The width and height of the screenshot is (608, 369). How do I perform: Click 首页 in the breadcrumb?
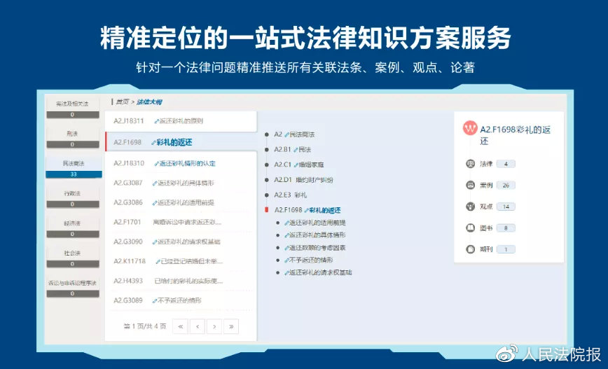pos(122,102)
